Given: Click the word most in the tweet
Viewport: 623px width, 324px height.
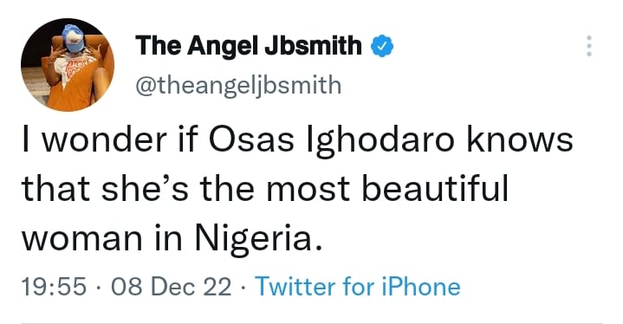Looking at the screenshot, I should point(308,189).
